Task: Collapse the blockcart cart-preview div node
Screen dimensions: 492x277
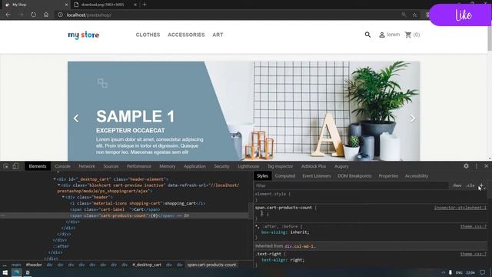Action: (58, 185)
